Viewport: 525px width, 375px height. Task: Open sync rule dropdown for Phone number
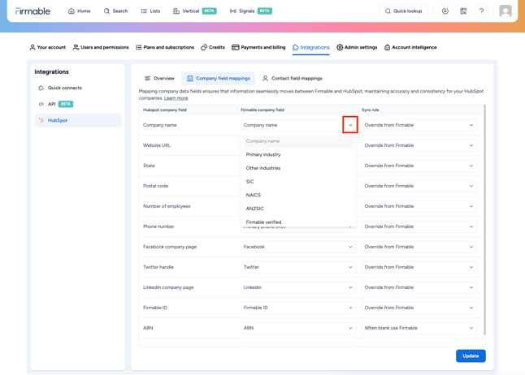[419, 226]
